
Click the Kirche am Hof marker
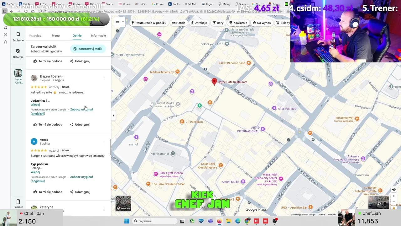coord(173,153)
